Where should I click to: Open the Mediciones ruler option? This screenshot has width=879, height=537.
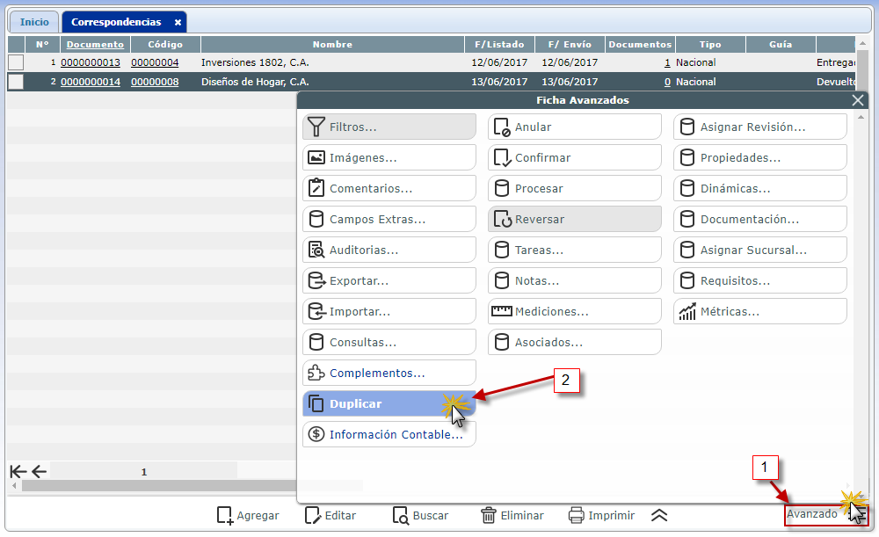pyautogui.click(x=575, y=312)
